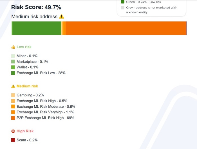Viewport: 197px width, 149px height.
Task: Click the Exchange ML Risk Low green square
Action: click(13, 73)
